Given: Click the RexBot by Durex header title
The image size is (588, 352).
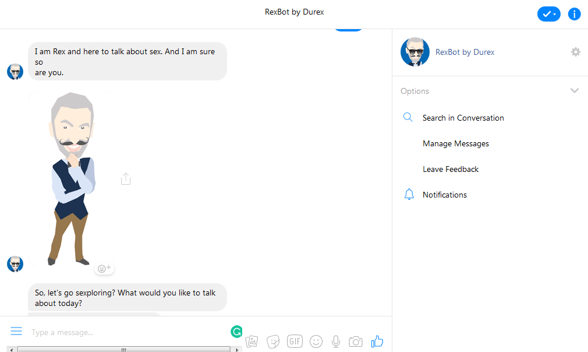Looking at the screenshot, I should pyautogui.click(x=295, y=12).
